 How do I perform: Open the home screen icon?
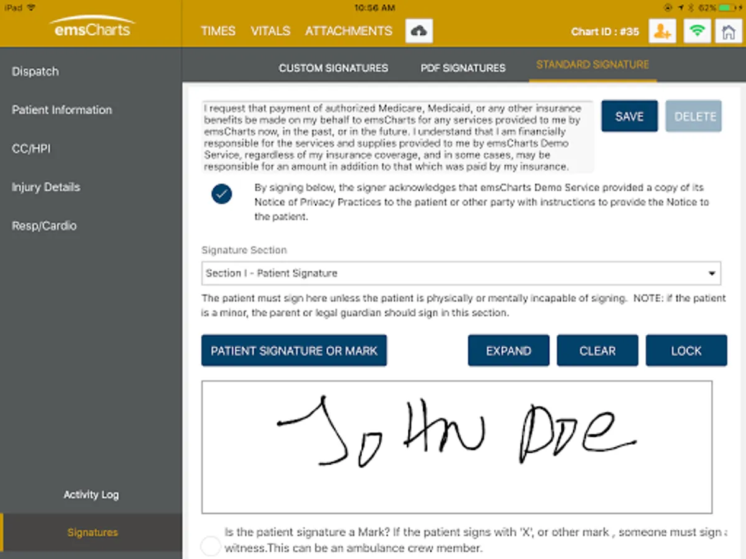pyautogui.click(x=729, y=31)
